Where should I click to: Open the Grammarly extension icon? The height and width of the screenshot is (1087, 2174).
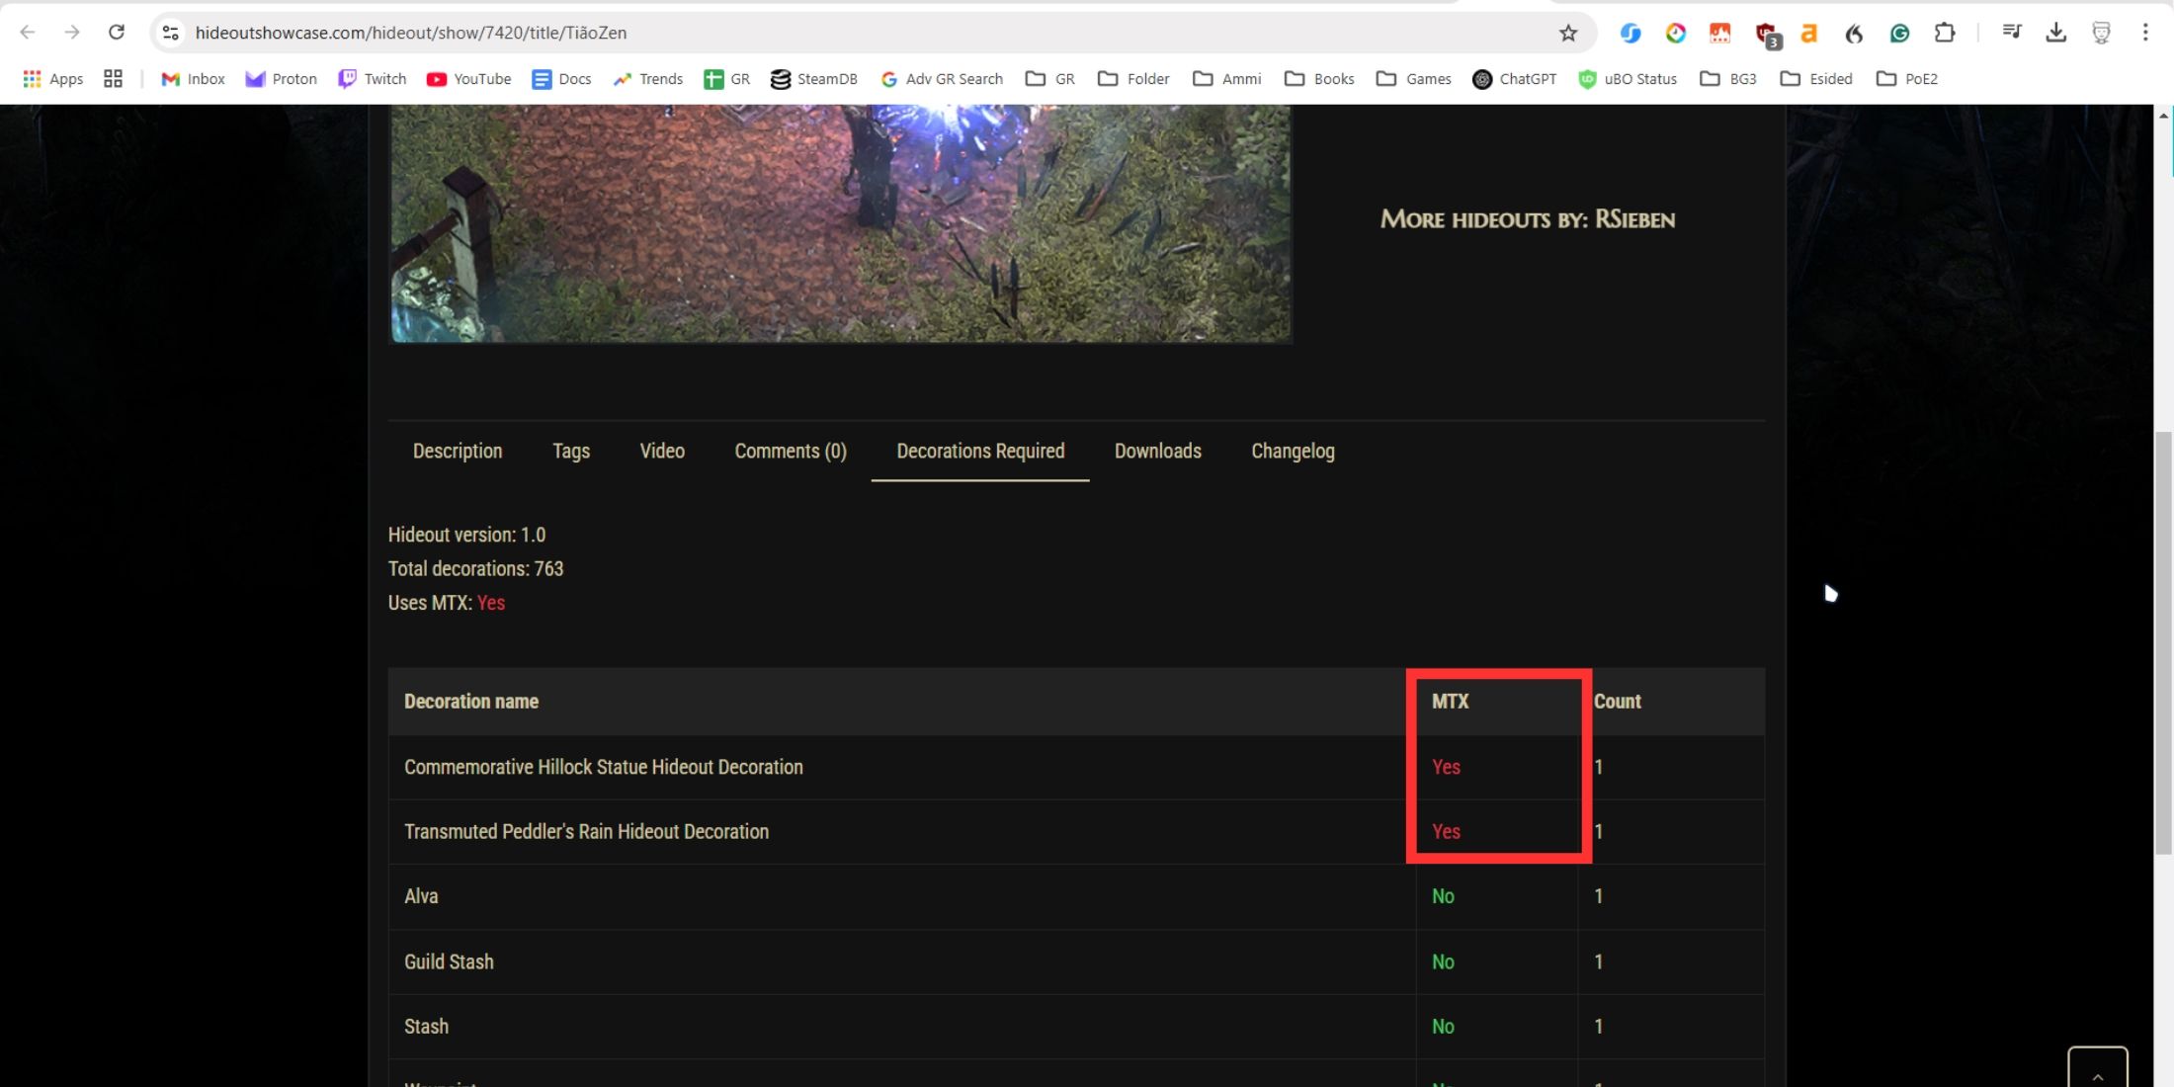(x=1899, y=33)
